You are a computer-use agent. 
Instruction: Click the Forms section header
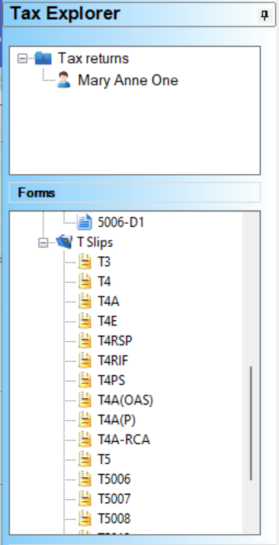pyautogui.click(x=134, y=192)
